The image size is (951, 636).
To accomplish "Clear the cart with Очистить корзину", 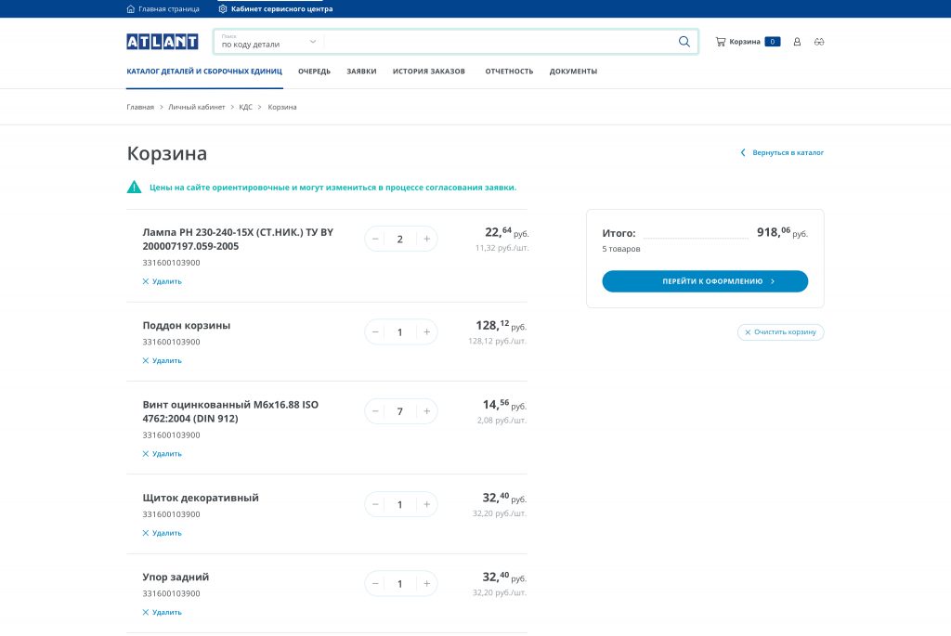I will coord(780,331).
